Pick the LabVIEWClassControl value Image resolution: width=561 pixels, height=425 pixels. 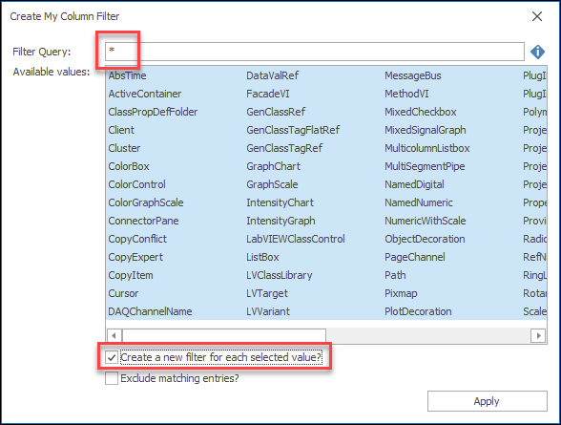[296, 239]
